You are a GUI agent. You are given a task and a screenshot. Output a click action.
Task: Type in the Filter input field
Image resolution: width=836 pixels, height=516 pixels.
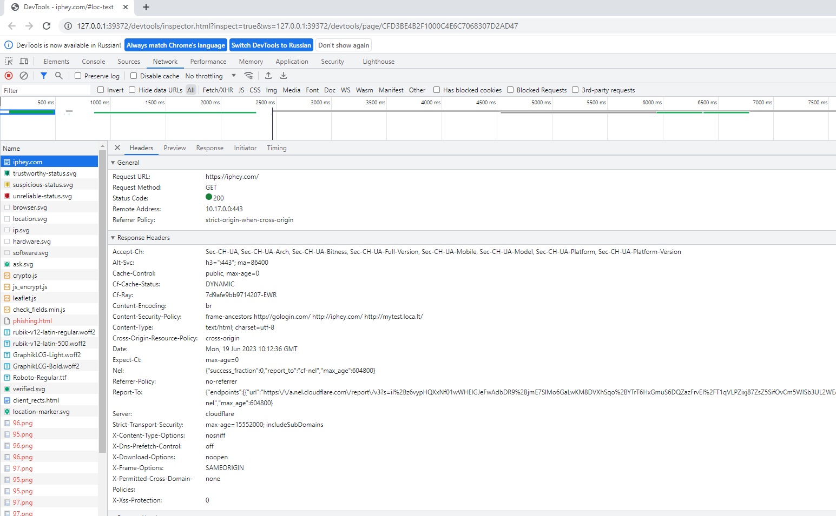[46, 91]
